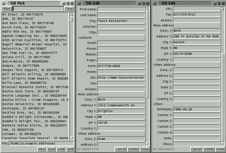Screen dimensions: 226x153
Task: Click Done for record ID 993144181
Action: click(220, 149)
